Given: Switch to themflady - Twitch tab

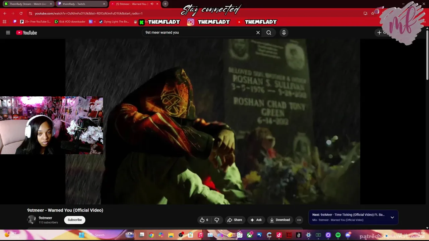Looking at the screenshot, I should [x=82, y=4].
